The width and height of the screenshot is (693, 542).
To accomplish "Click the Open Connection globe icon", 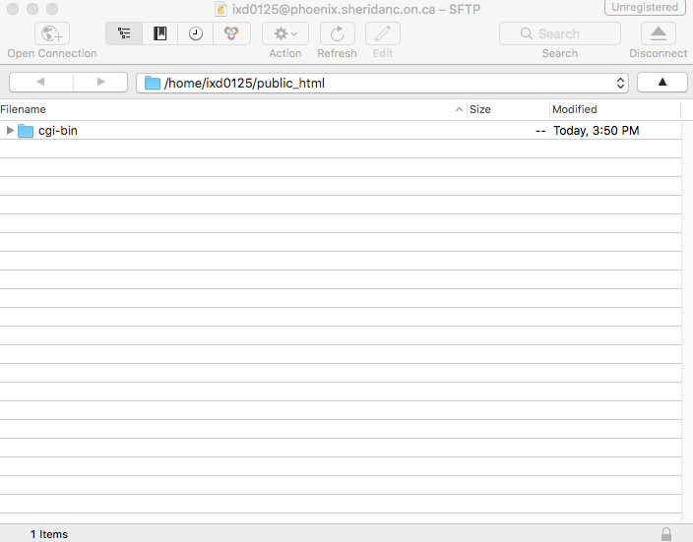I will tap(51, 33).
